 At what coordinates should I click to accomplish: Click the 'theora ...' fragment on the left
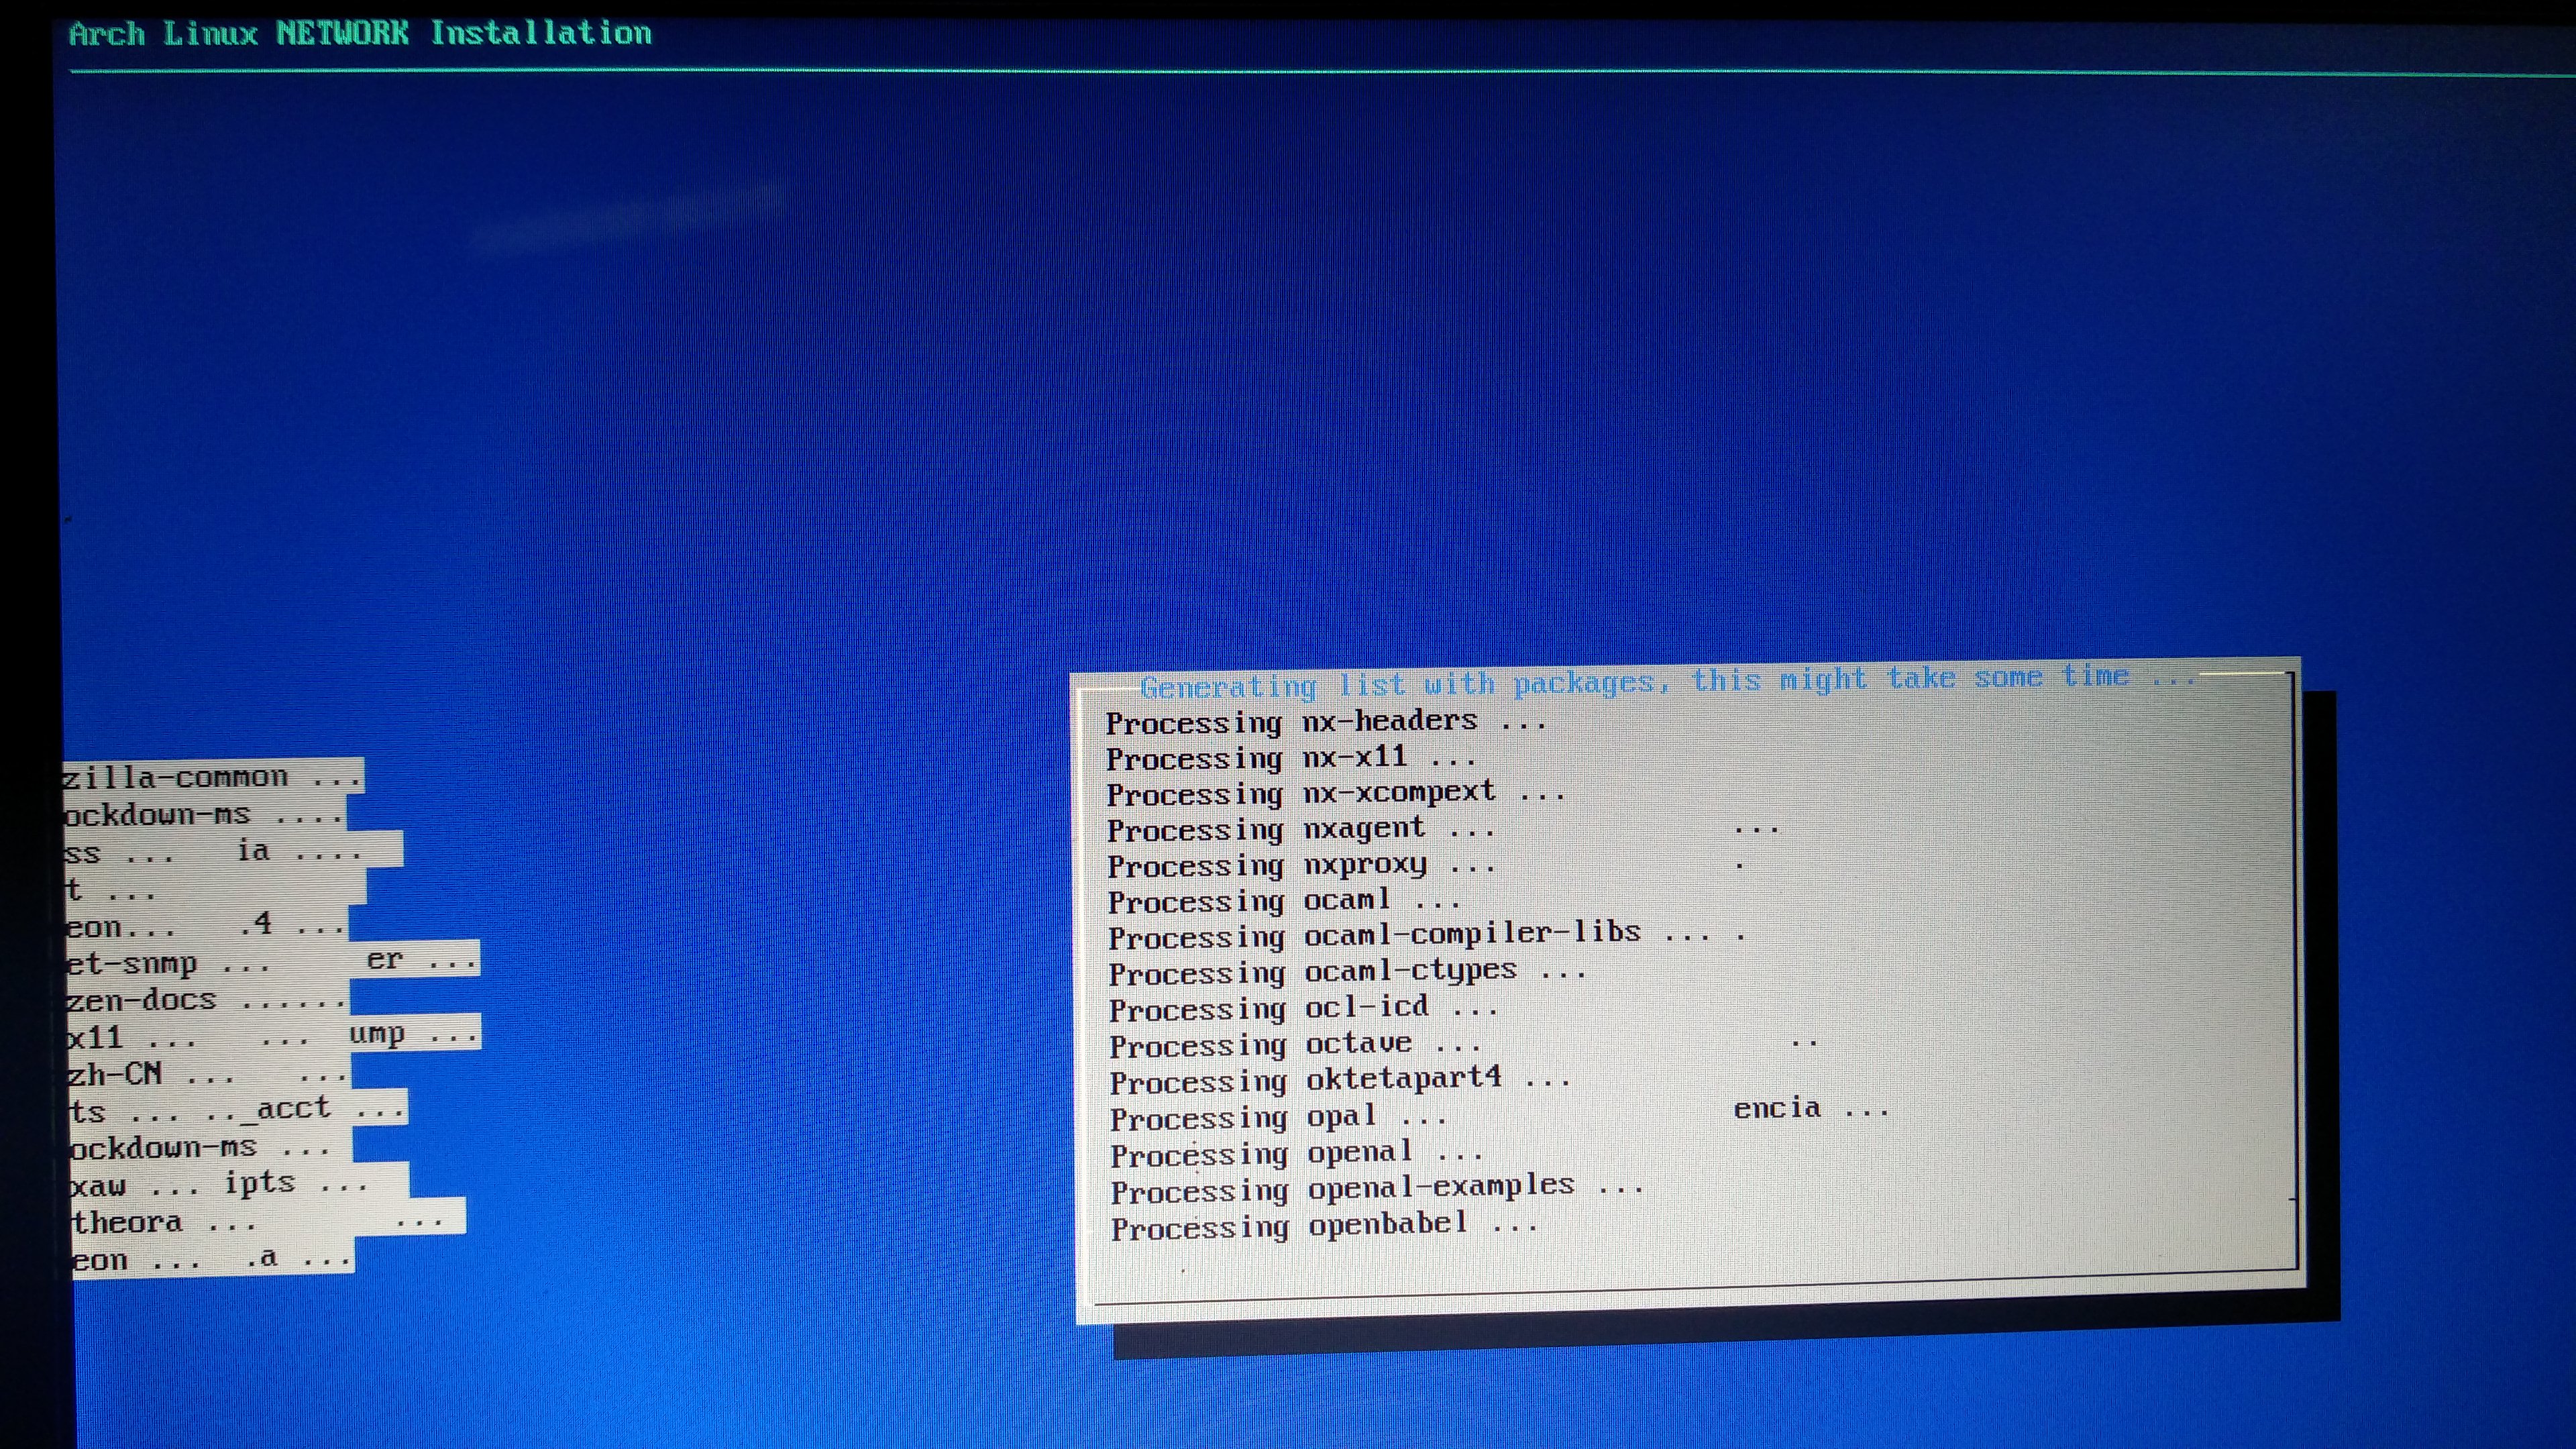164,1223
